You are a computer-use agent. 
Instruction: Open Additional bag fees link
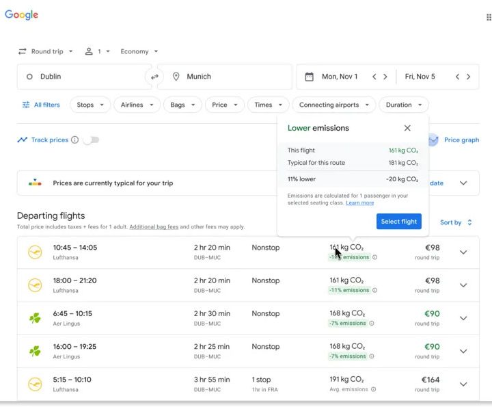(x=154, y=226)
